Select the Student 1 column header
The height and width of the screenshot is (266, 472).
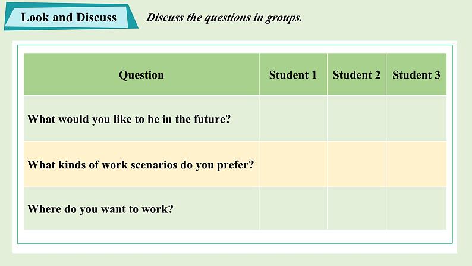tap(293, 74)
